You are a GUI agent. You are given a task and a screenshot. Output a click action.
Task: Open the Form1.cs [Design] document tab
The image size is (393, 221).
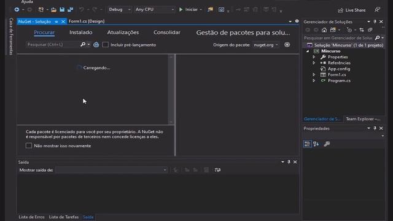(x=87, y=21)
